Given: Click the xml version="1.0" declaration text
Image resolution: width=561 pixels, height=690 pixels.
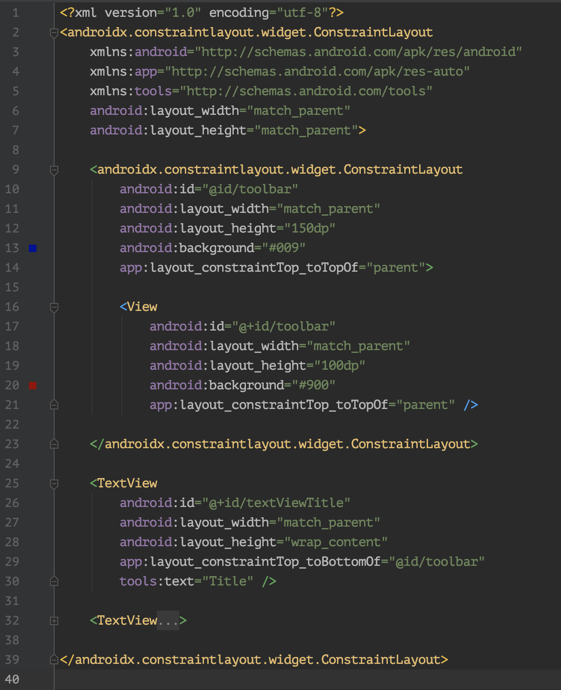Looking at the screenshot, I should 202,13.
